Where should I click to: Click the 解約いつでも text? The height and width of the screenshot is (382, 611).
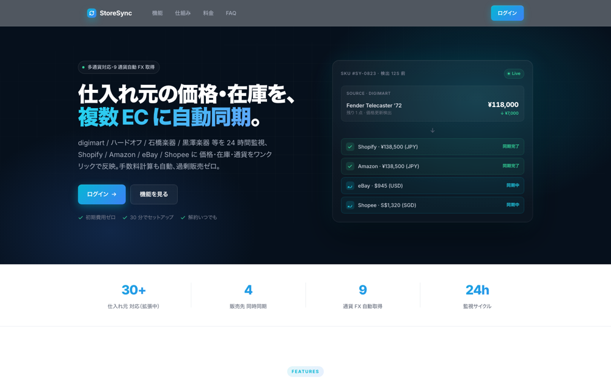coord(203,218)
